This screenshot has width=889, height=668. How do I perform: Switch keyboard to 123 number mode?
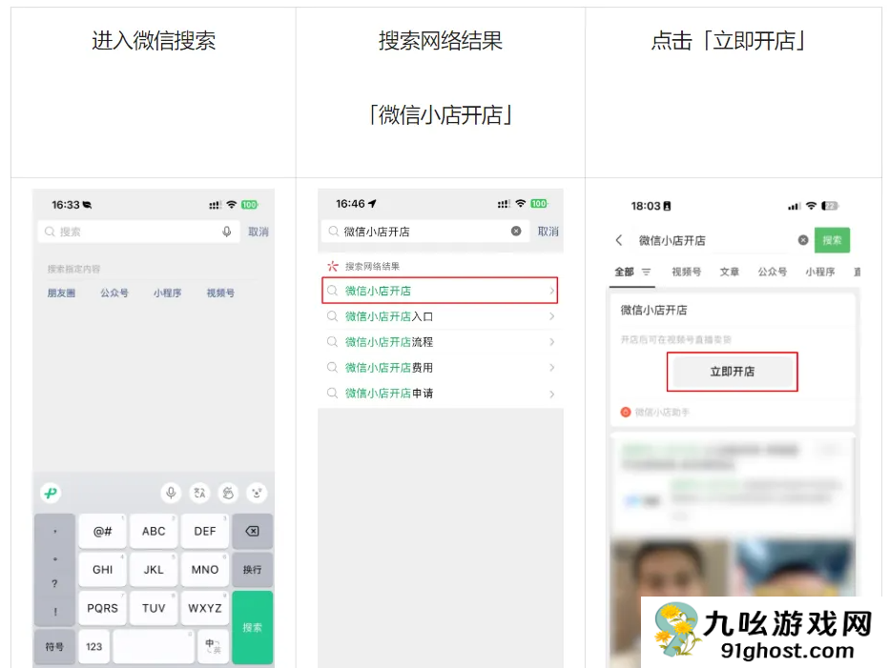(94, 646)
